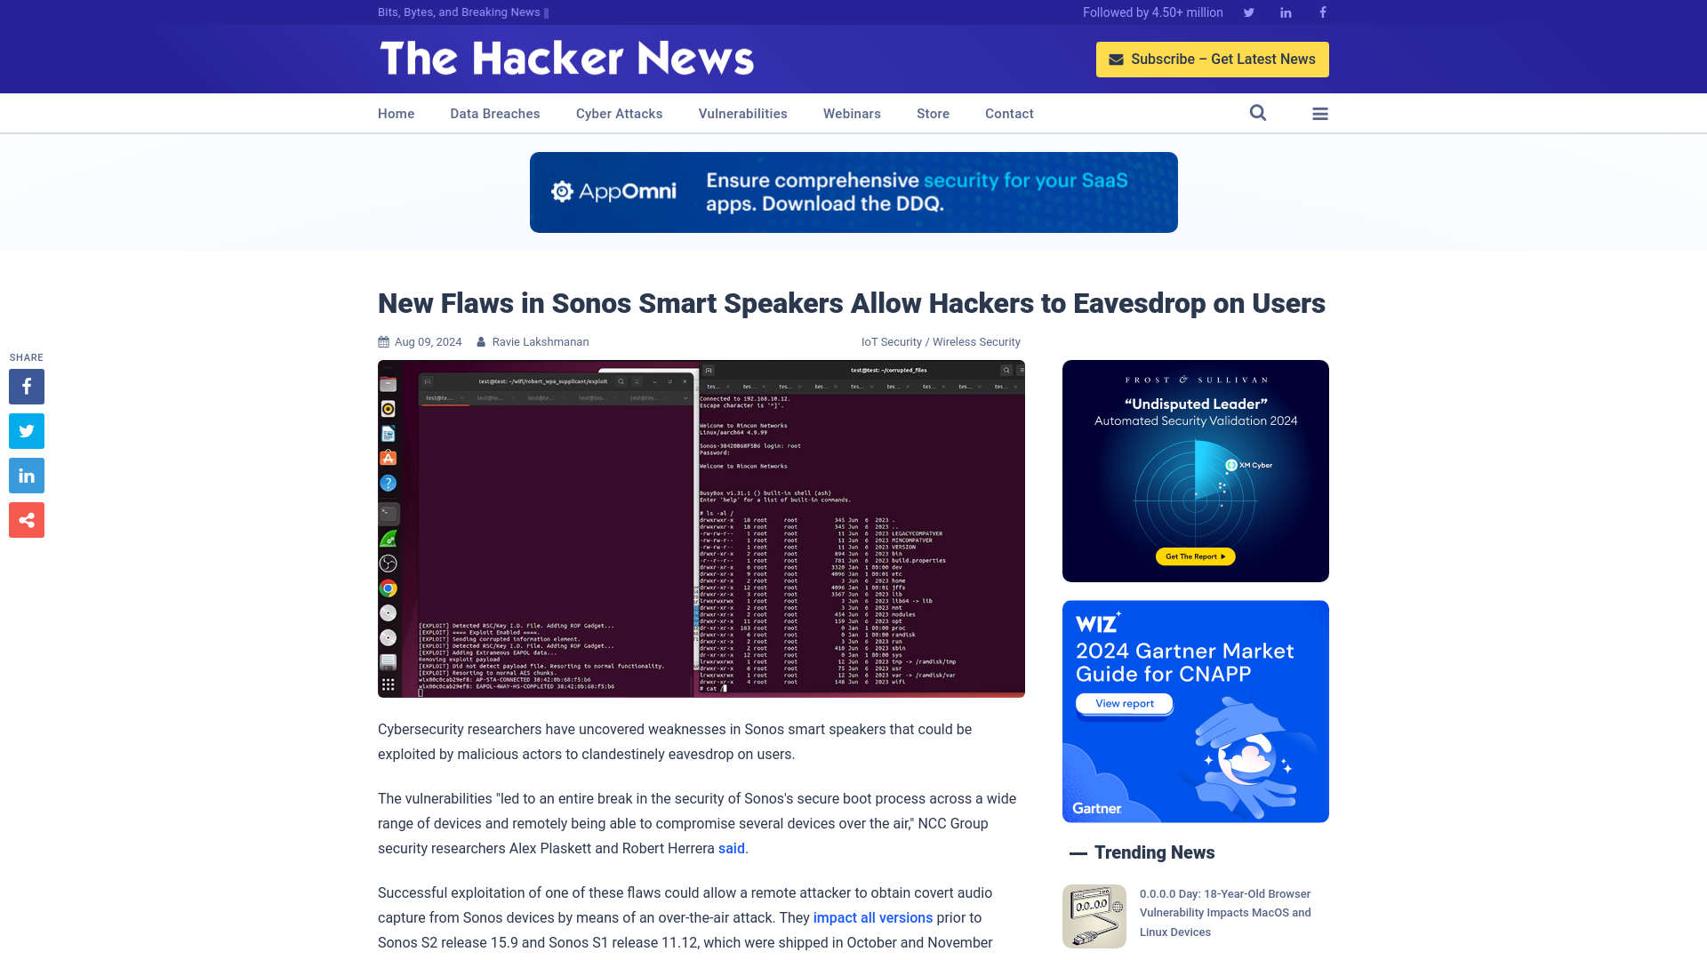Click the AppOmni advertisement banner
The width and height of the screenshot is (1707, 960).
point(853,192)
